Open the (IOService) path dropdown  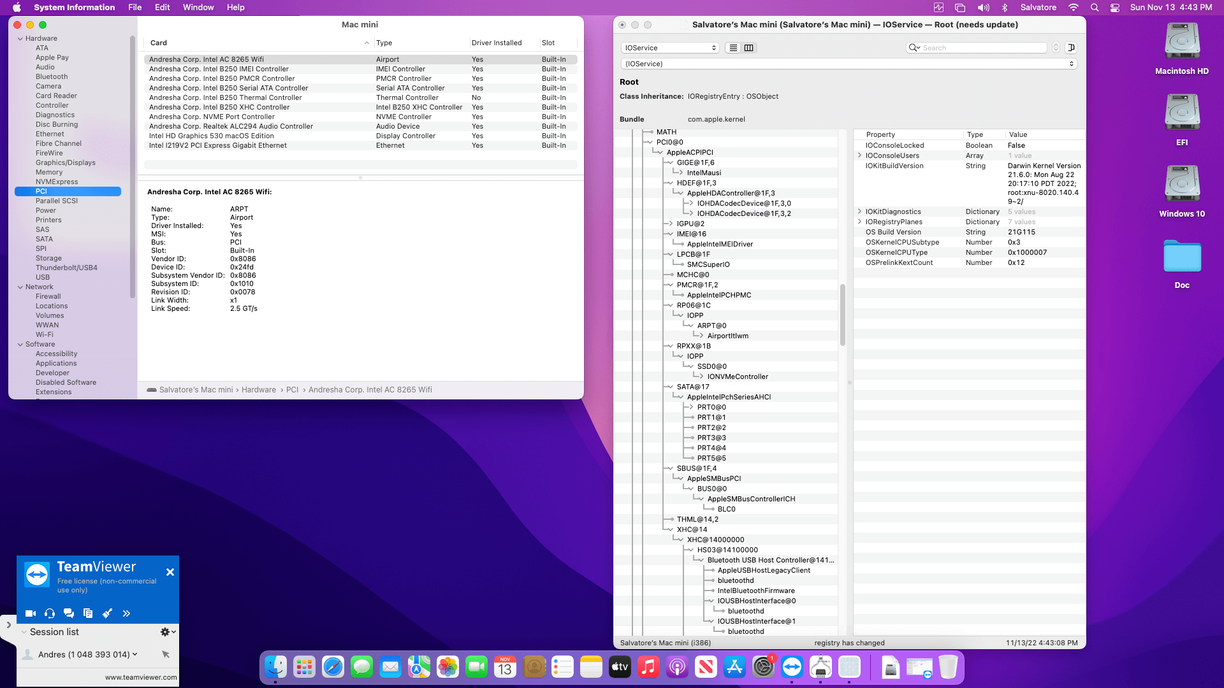click(x=849, y=64)
